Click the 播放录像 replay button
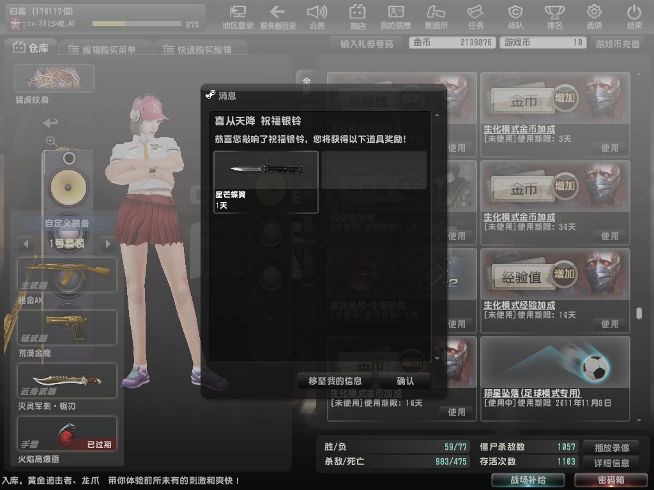This screenshot has height=490, width=654. click(611, 447)
